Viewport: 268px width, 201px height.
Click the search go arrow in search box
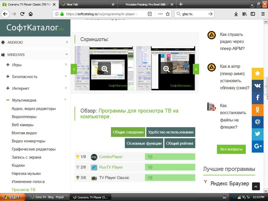210,14
